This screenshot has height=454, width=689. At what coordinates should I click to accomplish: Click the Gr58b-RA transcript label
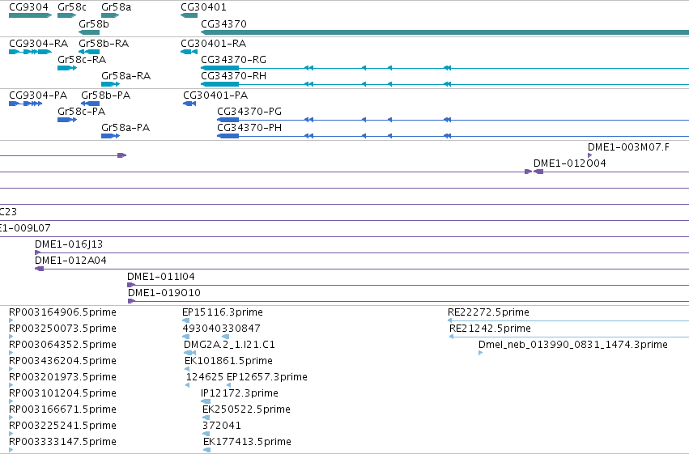(104, 44)
